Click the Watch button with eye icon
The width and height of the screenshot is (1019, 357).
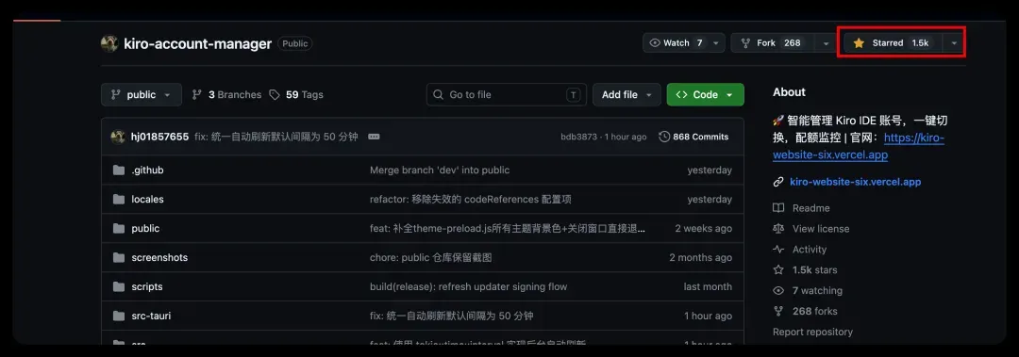(676, 42)
